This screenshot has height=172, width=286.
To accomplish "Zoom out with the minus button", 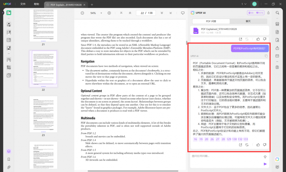I will click(82, 13).
